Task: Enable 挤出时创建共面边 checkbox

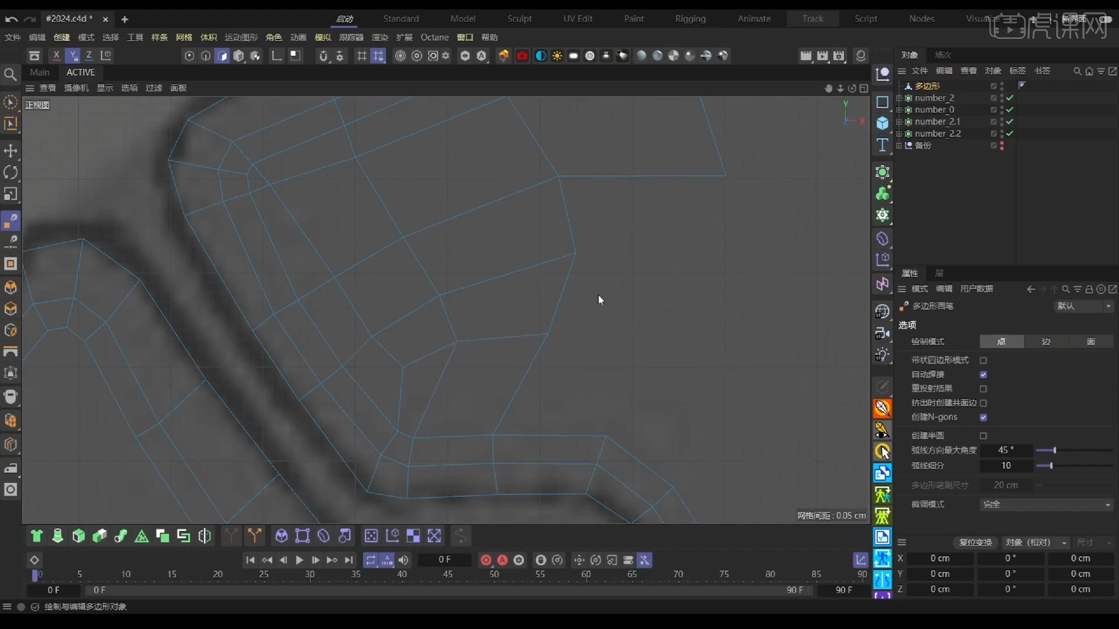Action: (x=983, y=403)
